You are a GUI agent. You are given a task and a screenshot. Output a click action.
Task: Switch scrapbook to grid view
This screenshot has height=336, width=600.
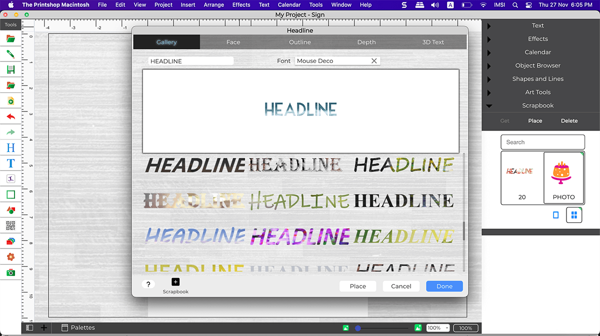574,215
